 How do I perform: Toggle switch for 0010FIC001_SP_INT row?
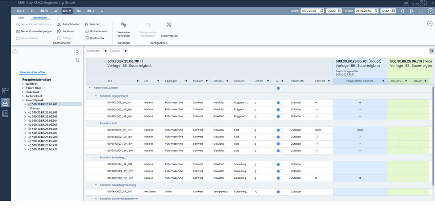click(x=279, y=103)
